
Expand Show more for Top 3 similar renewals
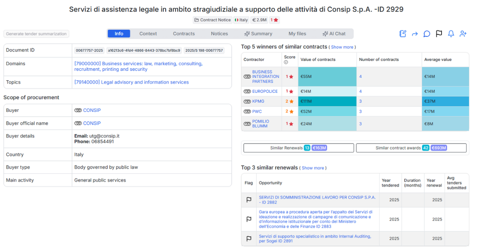pos(313,168)
